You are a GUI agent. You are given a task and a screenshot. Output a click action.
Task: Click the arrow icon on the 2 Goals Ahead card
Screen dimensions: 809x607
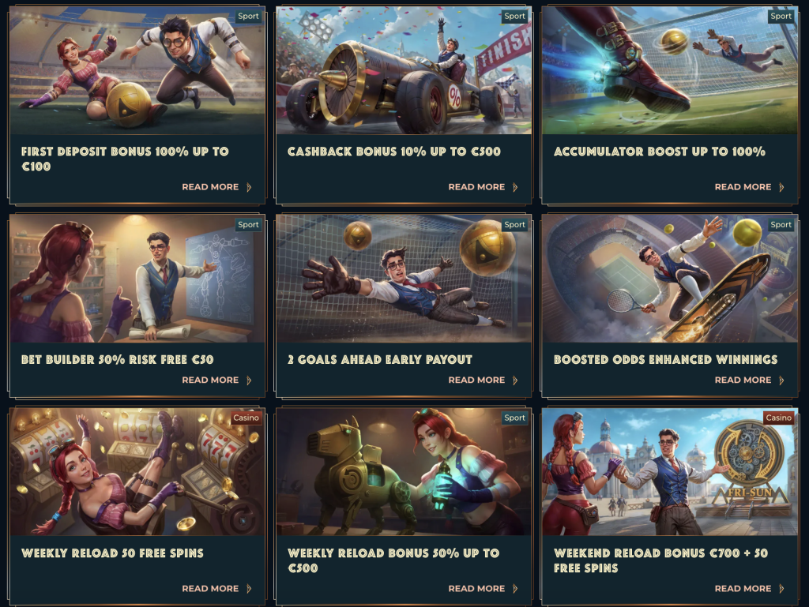[515, 380]
